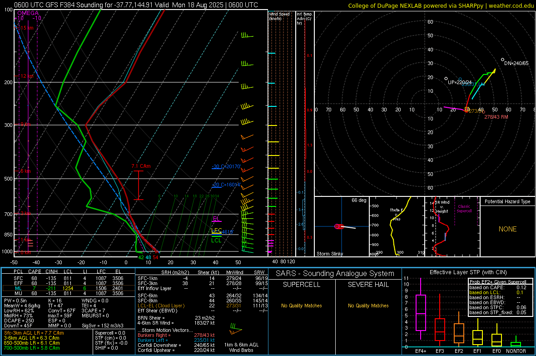Click the yellow based on LCL: 0.1 line
The height and width of the screenshot is (356, 536).
point(496,292)
